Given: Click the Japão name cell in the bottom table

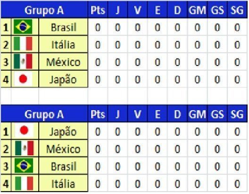Looking at the screenshot, I should (63, 131).
